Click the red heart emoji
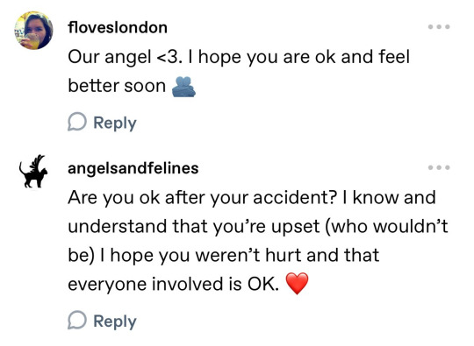This screenshot has width=474, height=346. click(x=298, y=283)
